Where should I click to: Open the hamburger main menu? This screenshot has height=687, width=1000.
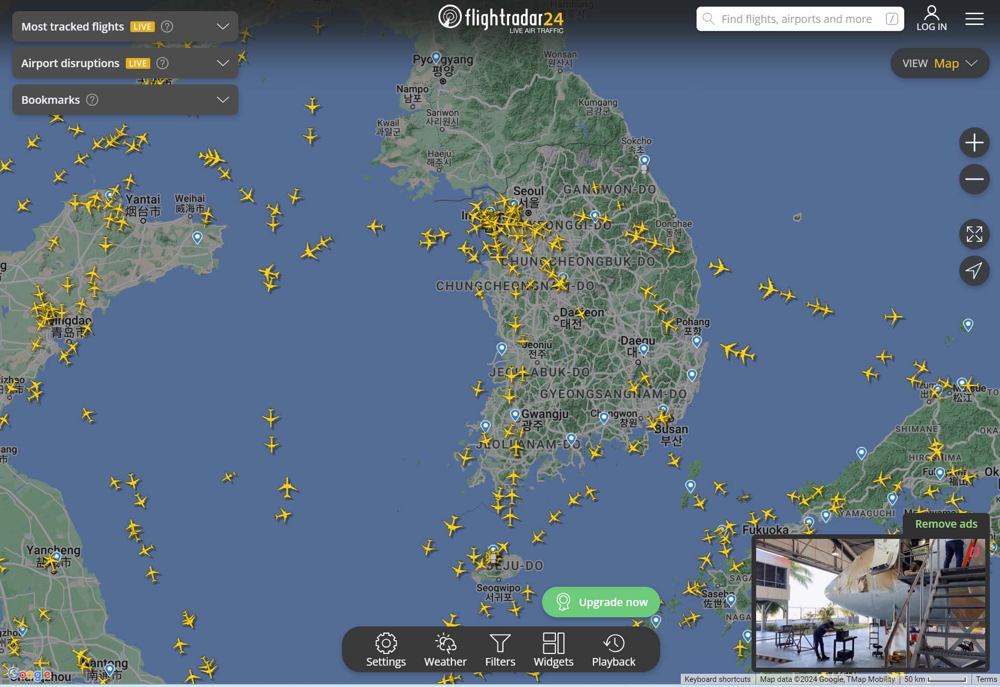point(974,19)
